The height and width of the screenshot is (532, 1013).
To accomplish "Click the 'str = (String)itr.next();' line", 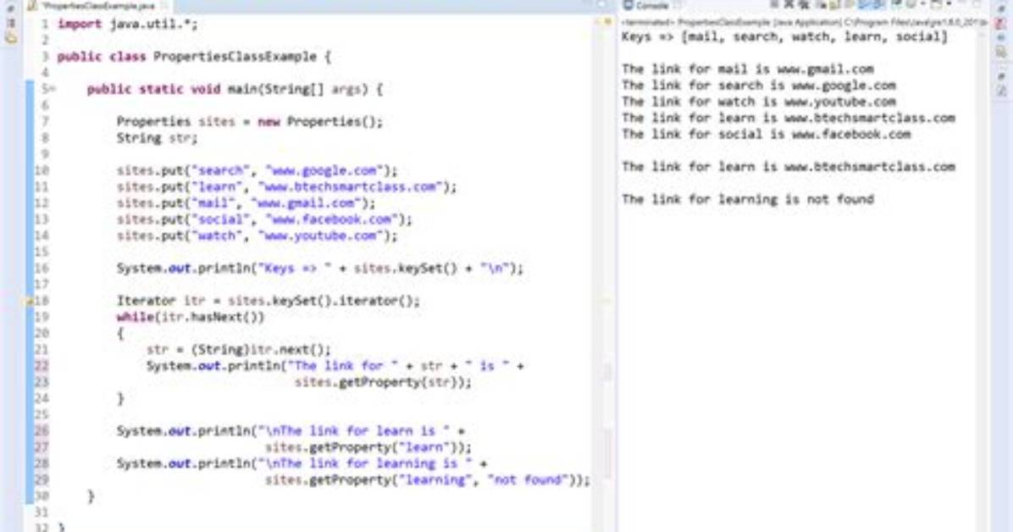I will pyautogui.click(x=238, y=350).
